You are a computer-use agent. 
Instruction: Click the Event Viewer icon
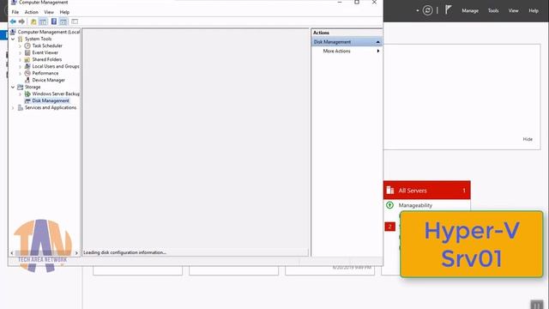(x=27, y=52)
